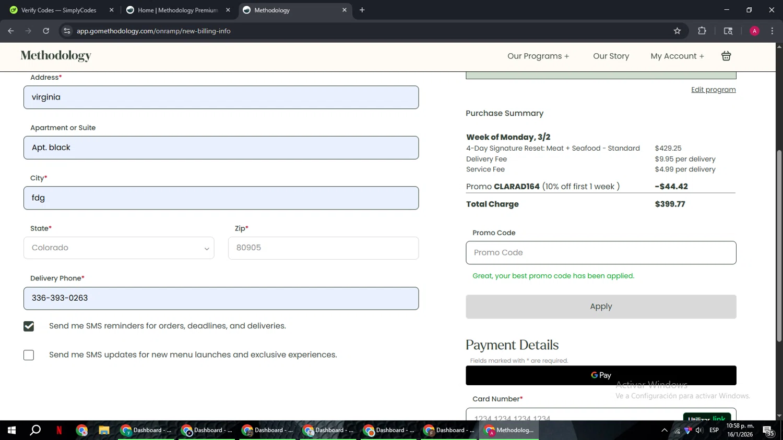Expand the Our Programs menu
This screenshot has height=440, width=783.
click(x=538, y=56)
